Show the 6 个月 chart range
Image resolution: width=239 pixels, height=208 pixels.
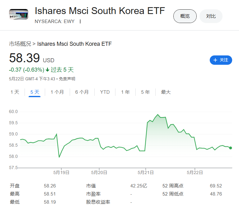[x=82, y=92]
